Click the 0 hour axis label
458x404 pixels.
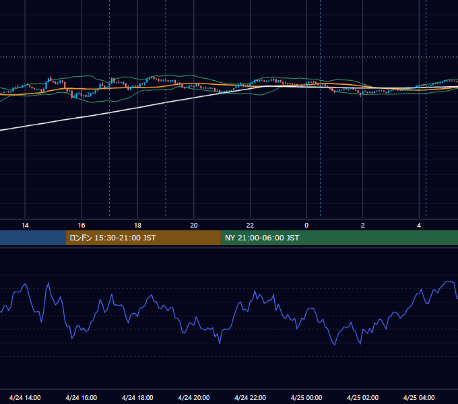[x=306, y=226]
